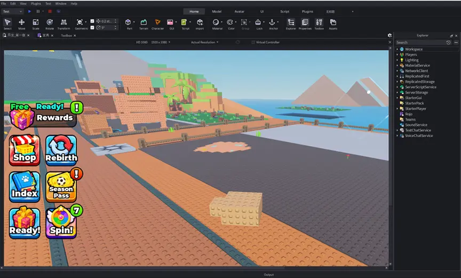The height and width of the screenshot is (278, 461).
Task: Enable the Virtual Controller checkbox
Action: click(253, 42)
